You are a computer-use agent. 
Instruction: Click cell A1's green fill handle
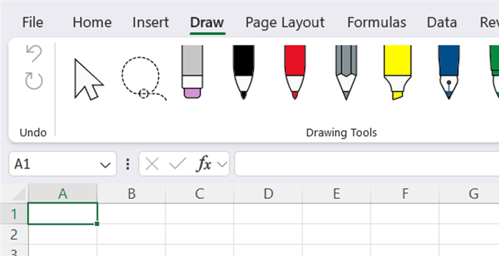(97, 224)
